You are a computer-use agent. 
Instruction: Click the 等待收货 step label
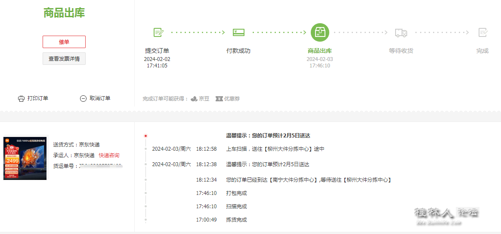(401, 51)
